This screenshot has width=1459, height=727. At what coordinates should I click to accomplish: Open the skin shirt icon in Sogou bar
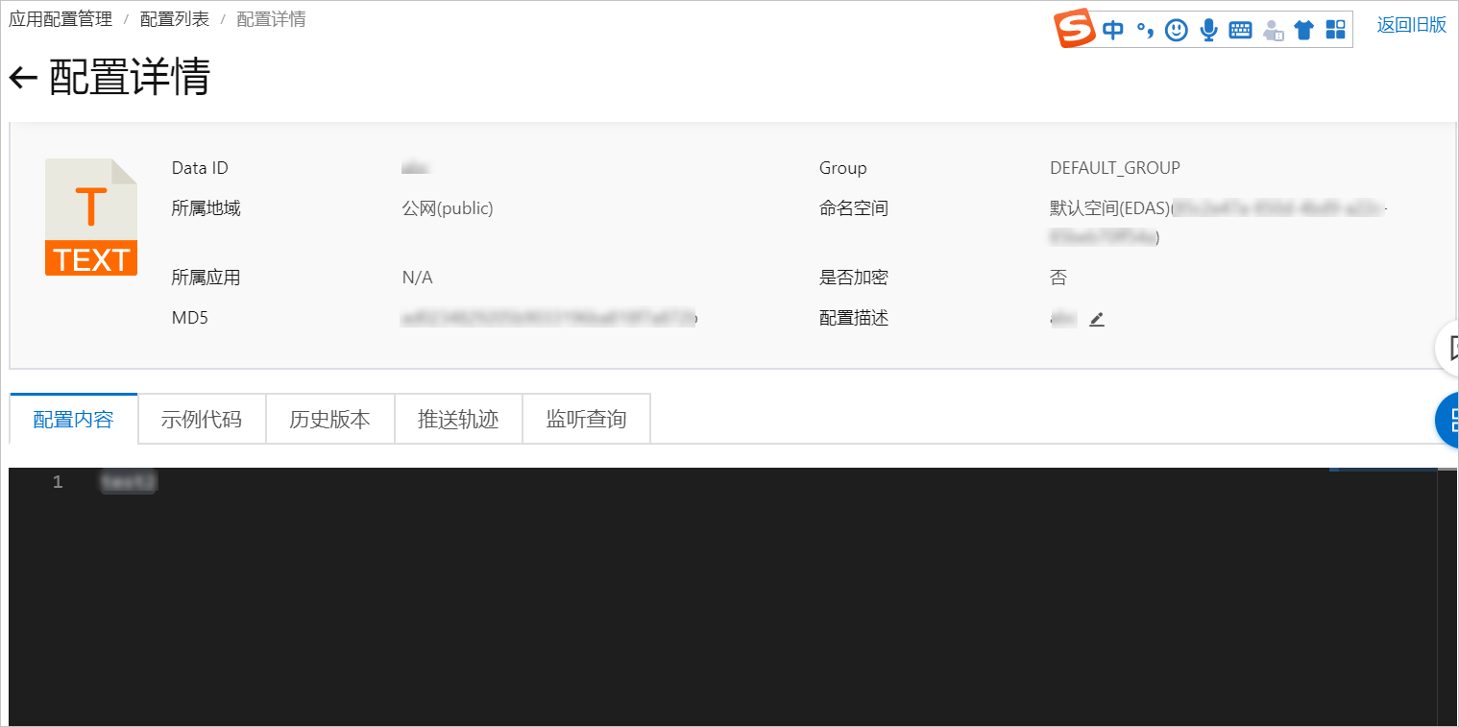[1303, 30]
